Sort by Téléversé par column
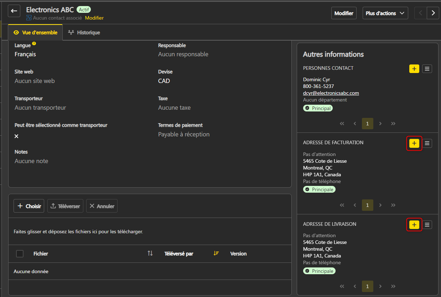The image size is (441, 297). click(216, 254)
